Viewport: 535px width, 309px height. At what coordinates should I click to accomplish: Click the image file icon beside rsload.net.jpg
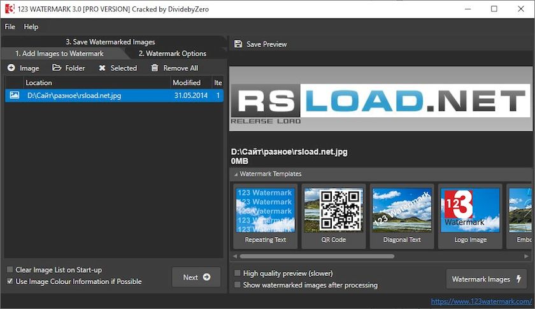pyautogui.click(x=14, y=96)
